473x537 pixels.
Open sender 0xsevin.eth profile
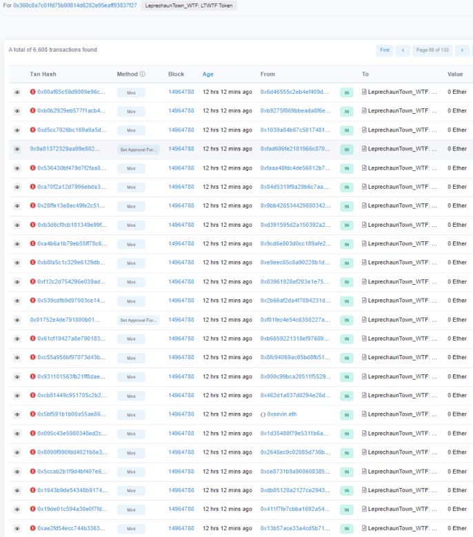tap(282, 414)
